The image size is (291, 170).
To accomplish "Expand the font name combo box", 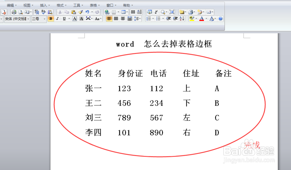I will tap(28, 19).
